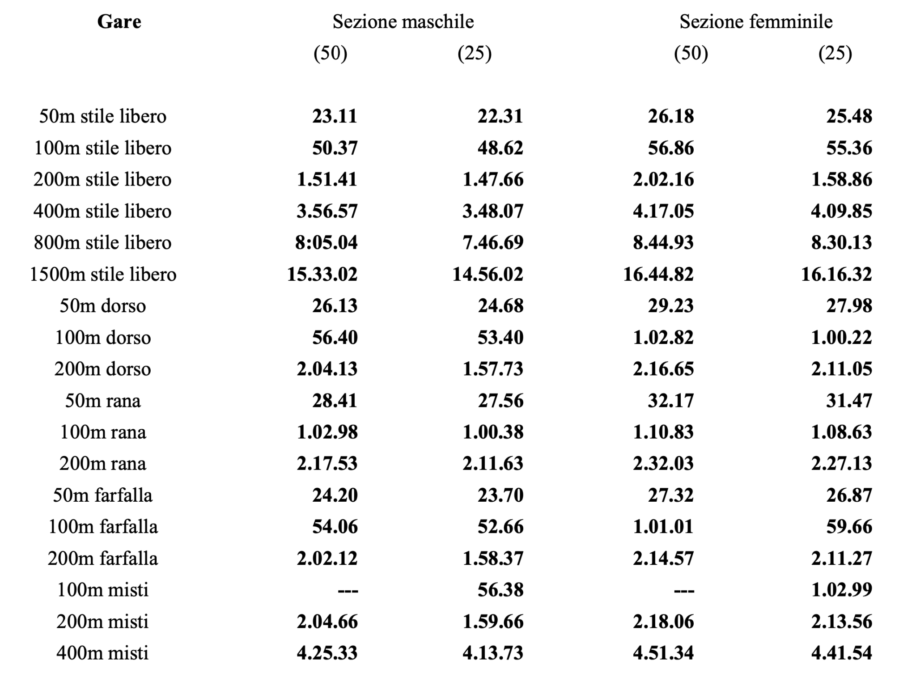Select the Sezione femminile heading

[x=756, y=21]
